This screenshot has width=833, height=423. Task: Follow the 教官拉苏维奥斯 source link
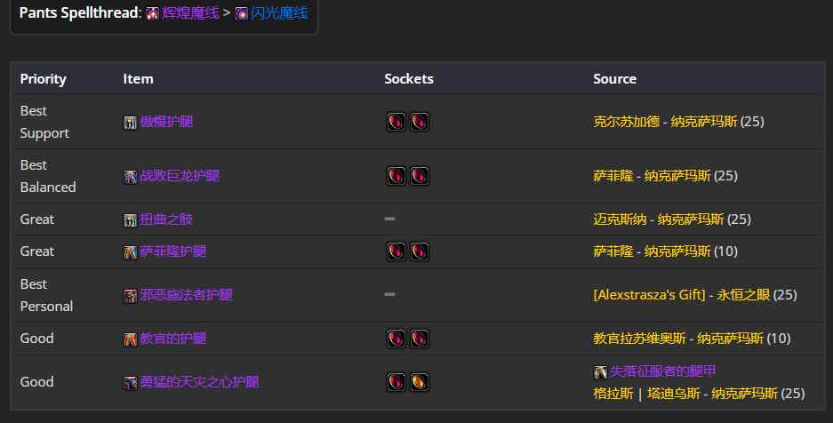tap(639, 339)
